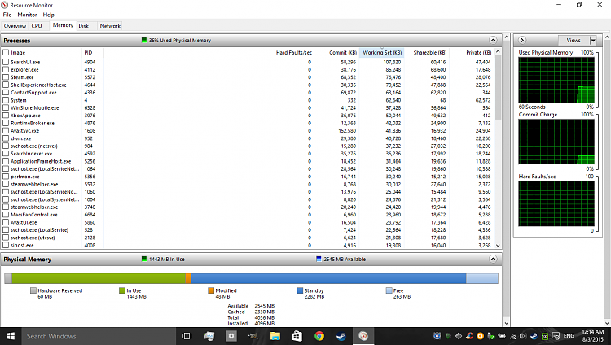Screen dimensions: 611x345
Task: Switch to the Disk tab
Action: (83, 26)
